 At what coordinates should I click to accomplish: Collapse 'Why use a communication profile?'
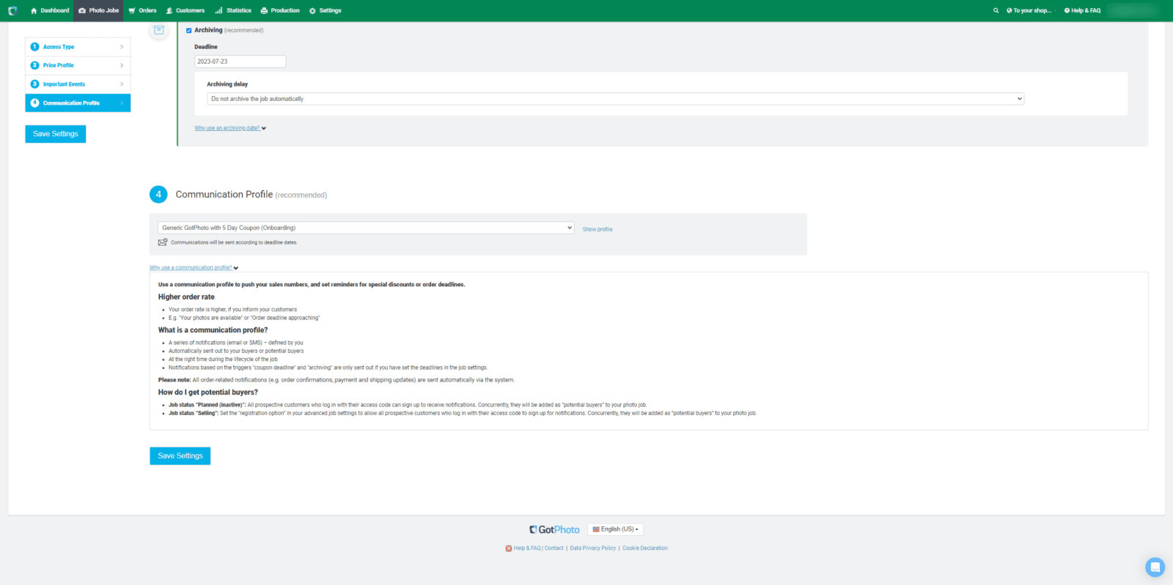[x=194, y=268]
